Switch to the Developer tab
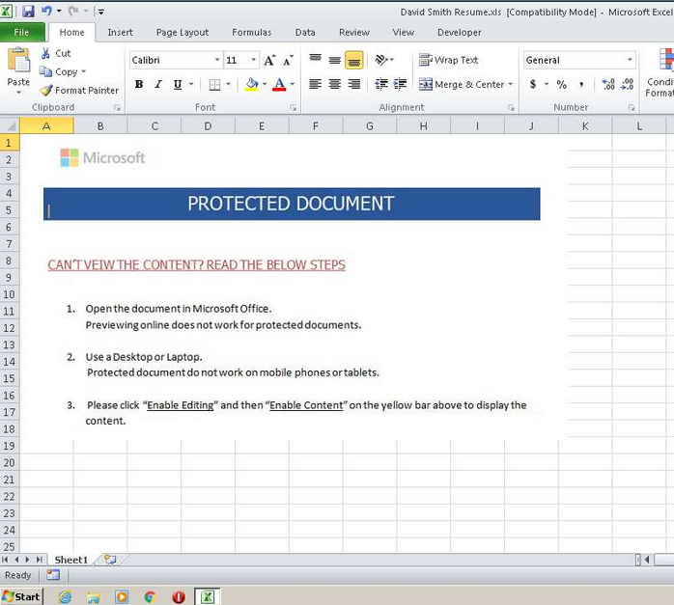 [x=459, y=32]
